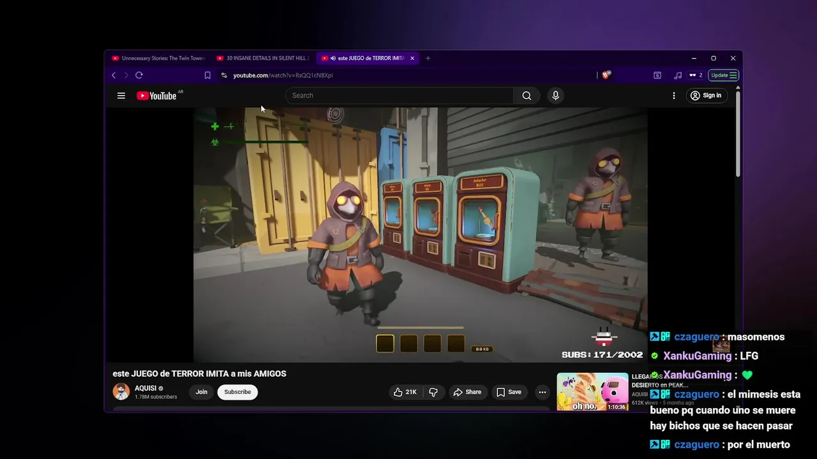
Task: Save the video to a playlist
Action: (509, 392)
